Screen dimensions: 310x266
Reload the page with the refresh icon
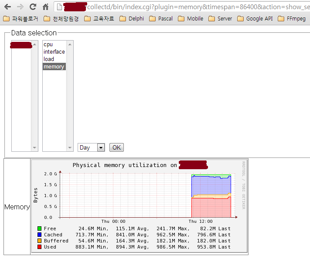coord(33,7)
